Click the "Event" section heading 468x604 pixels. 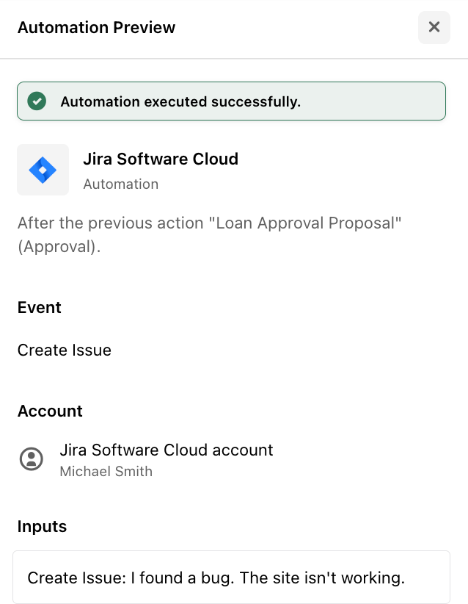click(x=40, y=307)
